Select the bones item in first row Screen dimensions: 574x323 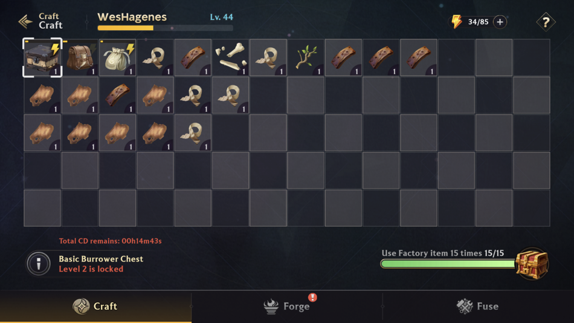231,57
